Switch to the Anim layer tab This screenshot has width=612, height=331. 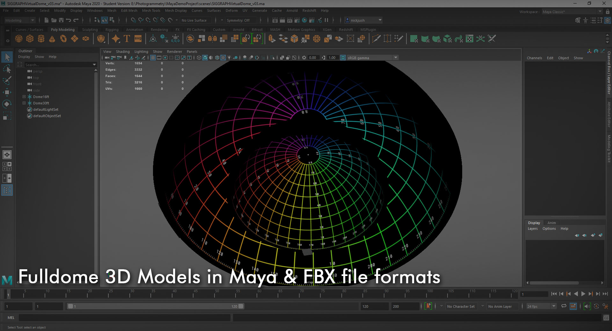point(551,223)
